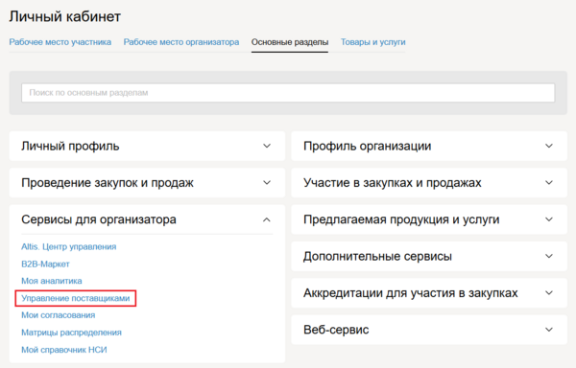The width and height of the screenshot is (576, 368).
Task: Expand Проведение закупок и продаж chevron
Action: click(267, 182)
